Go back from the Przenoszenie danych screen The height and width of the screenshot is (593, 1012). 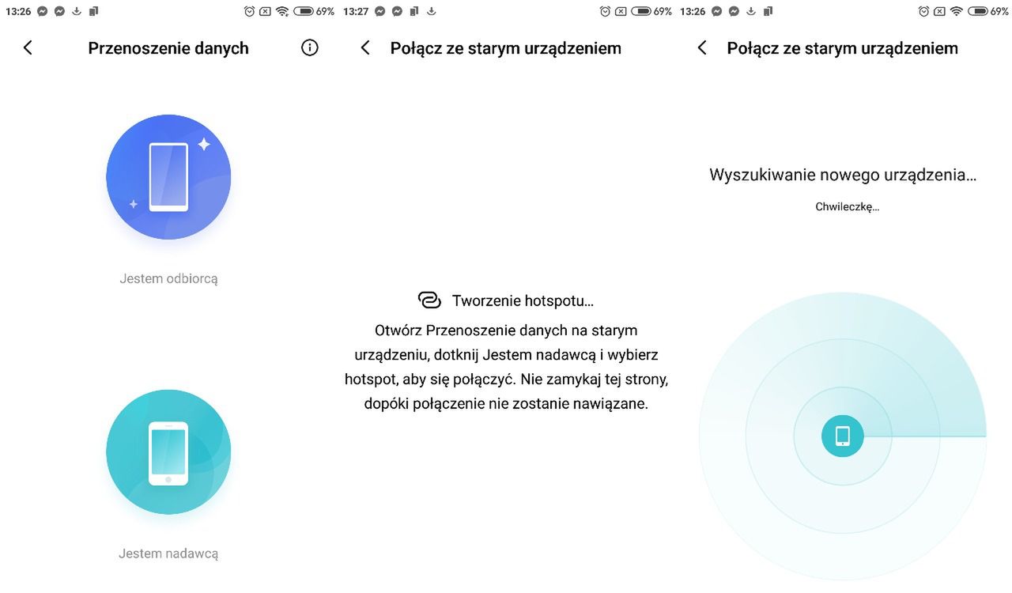click(x=28, y=48)
